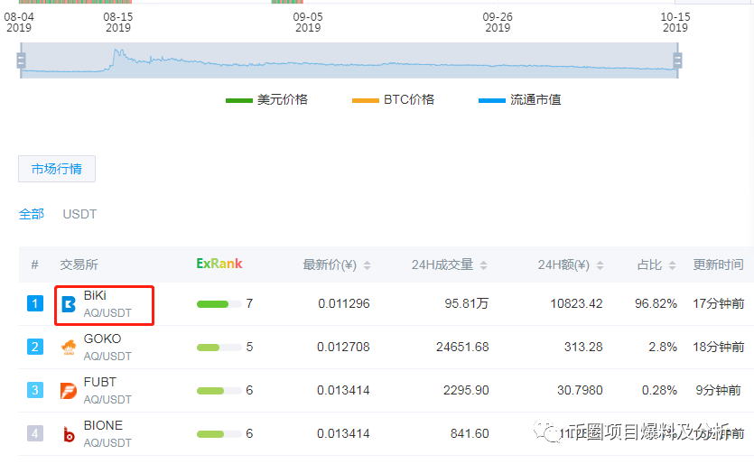The width and height of the screenshot is (754, 464).
Task: Grab the right range slider handle
Action: (677, 60)
